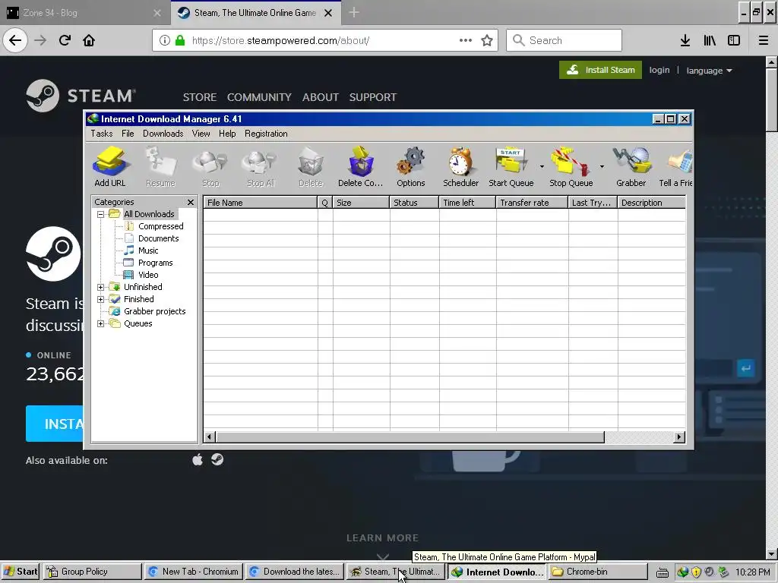
Task: Click the Start Queue icon
Action: click(x=511, y=166)
